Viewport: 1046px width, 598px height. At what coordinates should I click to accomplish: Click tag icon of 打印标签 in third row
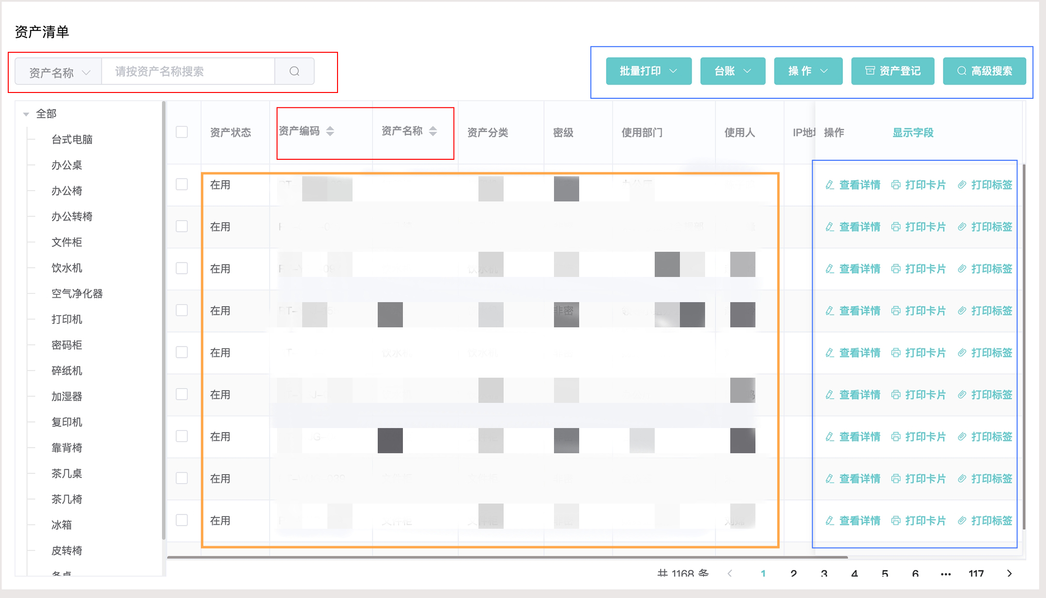pyautogui.click(x=962, y=269)
